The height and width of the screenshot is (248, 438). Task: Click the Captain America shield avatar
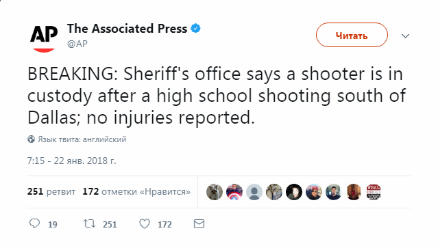234,192
